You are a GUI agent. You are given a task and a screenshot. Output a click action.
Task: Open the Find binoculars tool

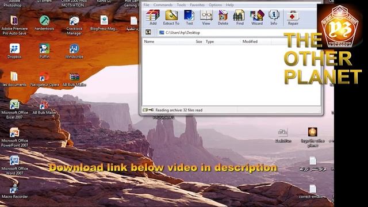click(x=240, y=17)
